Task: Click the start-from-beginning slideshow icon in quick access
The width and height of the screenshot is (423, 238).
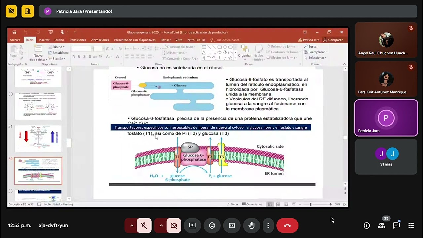Action: point(51,32)
